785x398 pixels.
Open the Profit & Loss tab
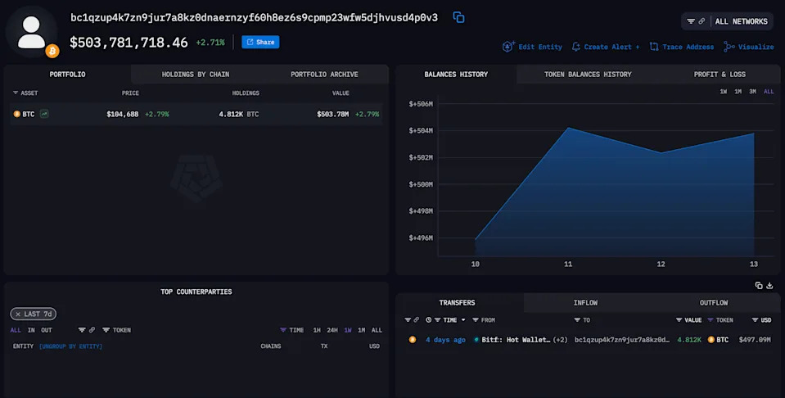click(720, 74)
